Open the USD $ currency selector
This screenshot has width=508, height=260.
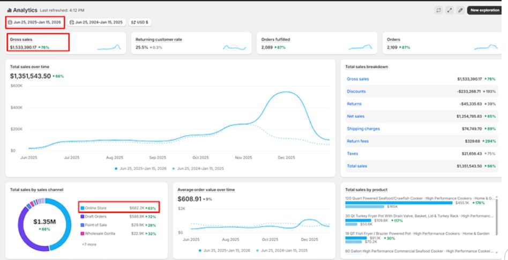click(x=140, y=23)
